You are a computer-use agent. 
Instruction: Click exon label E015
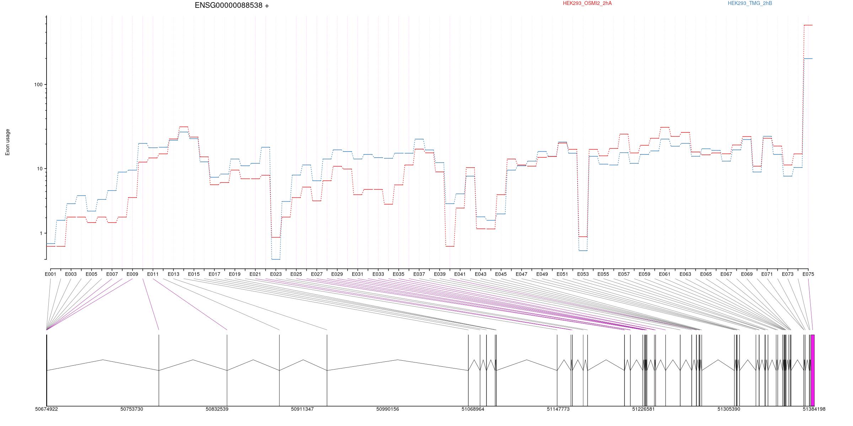coord(194,274)
